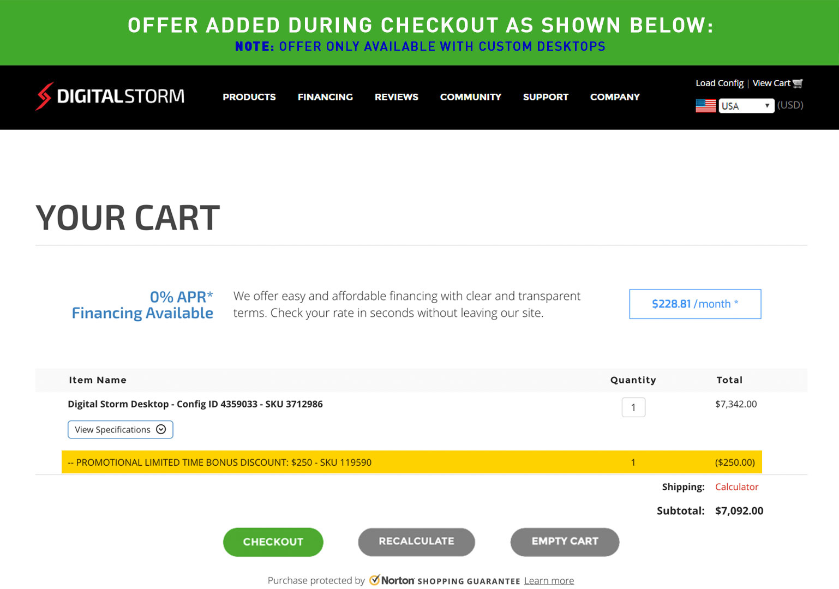839x589 pixels.
Task: Expand the View Specifications panel
Action: (120, 429)
